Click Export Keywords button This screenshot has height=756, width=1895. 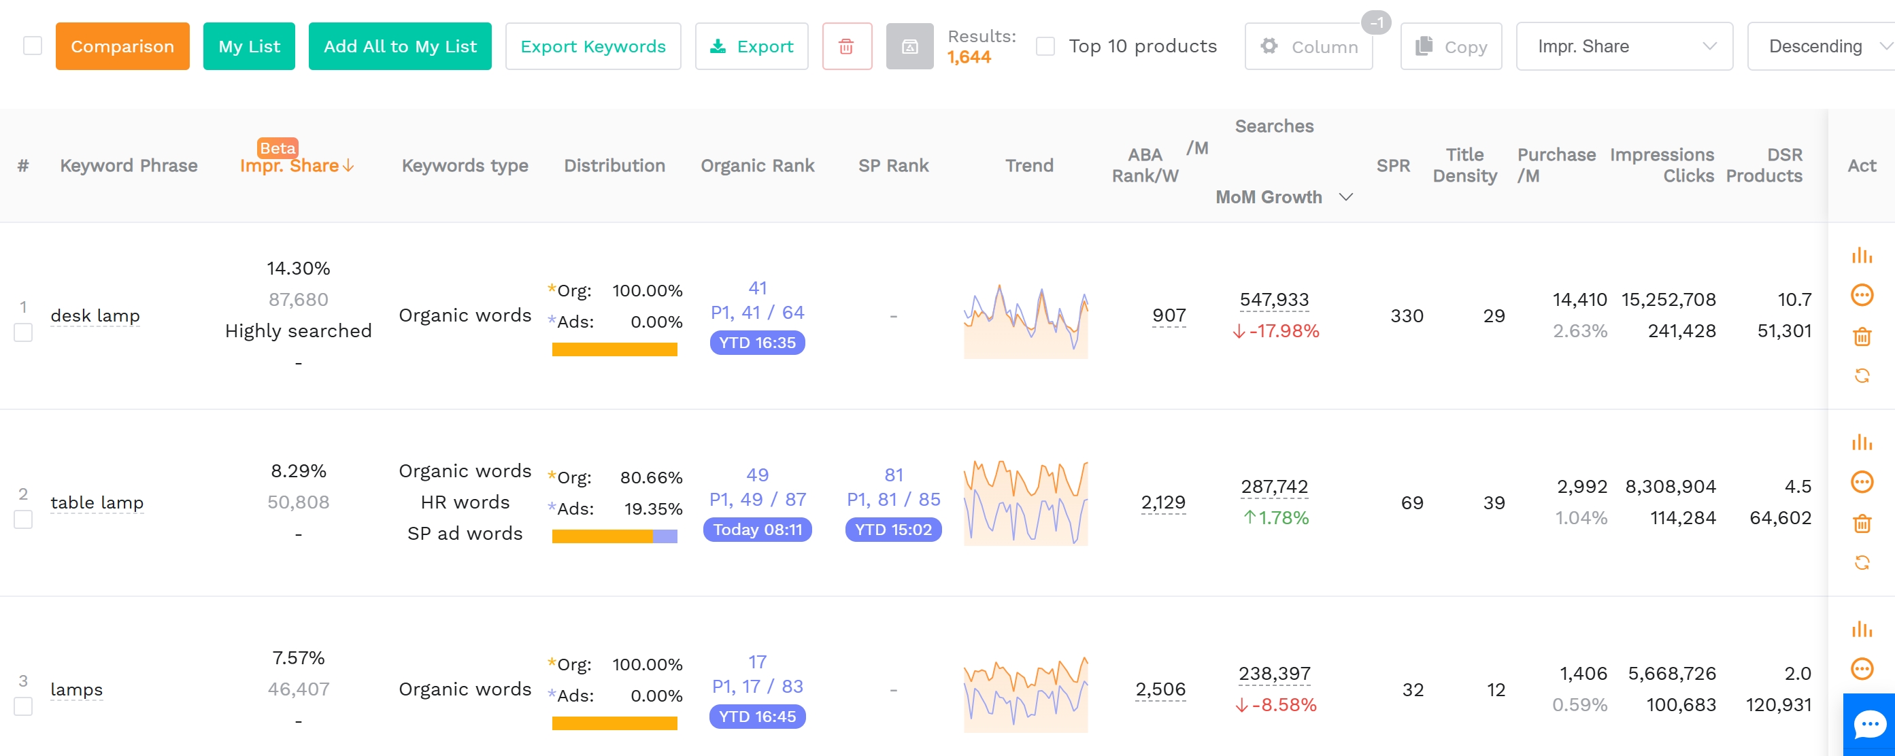point(593,46)
